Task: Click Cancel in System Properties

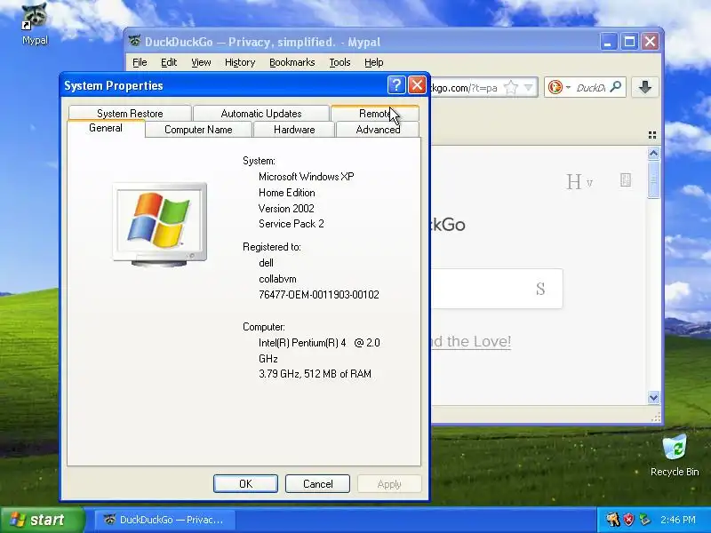Action: coord(317,483)
